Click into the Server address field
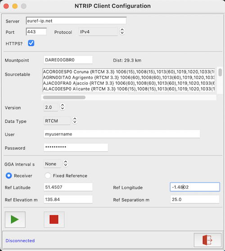Screen dimensions: 225x251 point(76,21)
